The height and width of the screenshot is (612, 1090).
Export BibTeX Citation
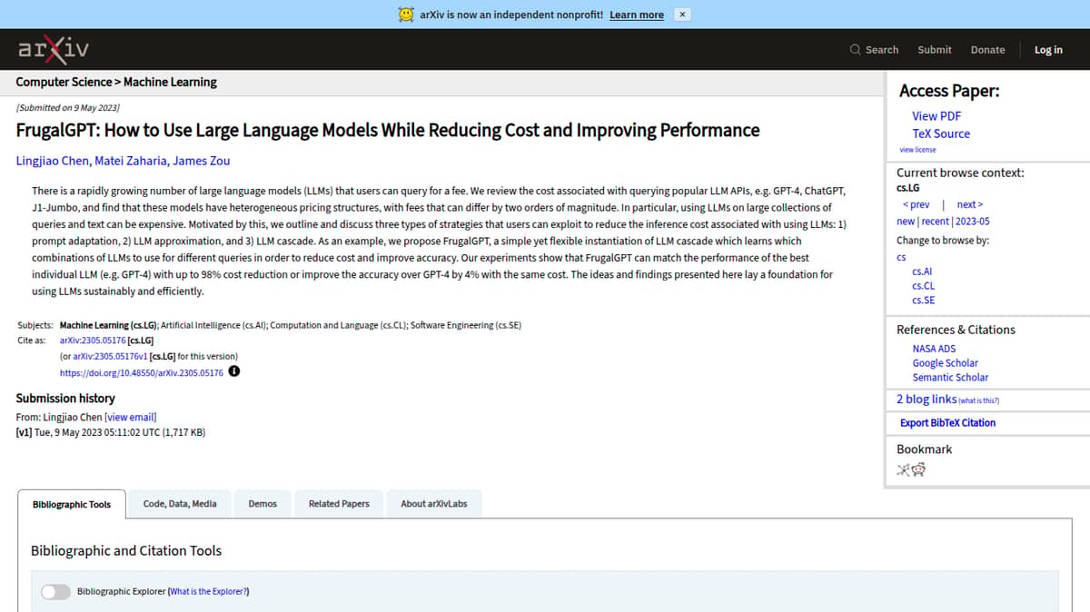[947, 423]
